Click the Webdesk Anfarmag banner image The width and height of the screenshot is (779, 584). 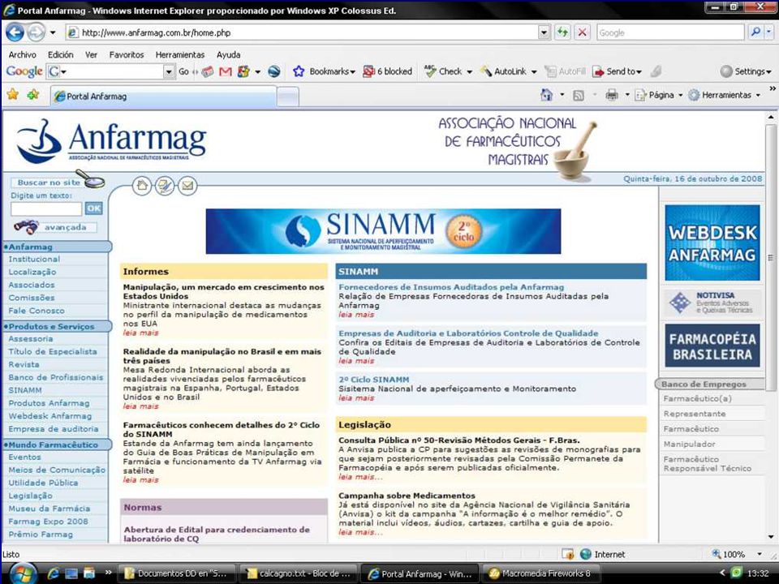pos(712,243)
